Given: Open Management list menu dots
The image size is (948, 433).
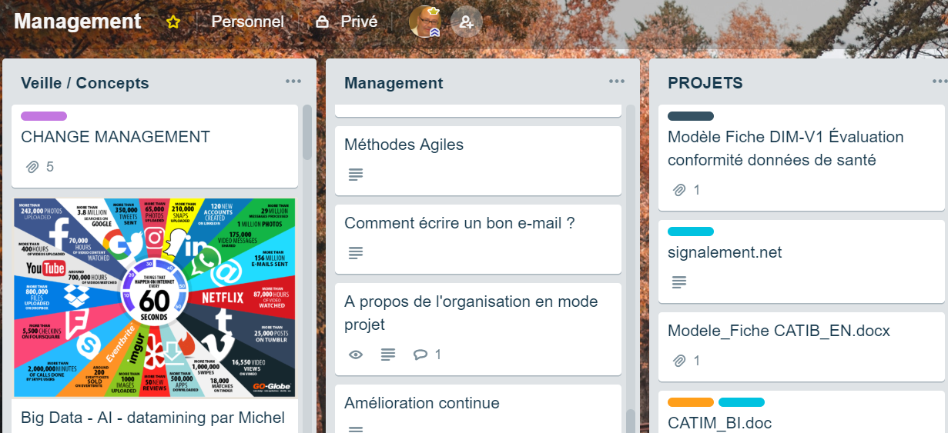Looking at the screenshot, I should tap(617, 81).
